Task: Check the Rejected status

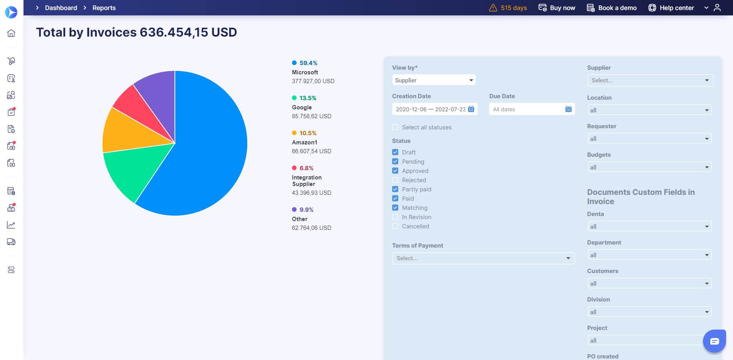Action: coord(395,180)
